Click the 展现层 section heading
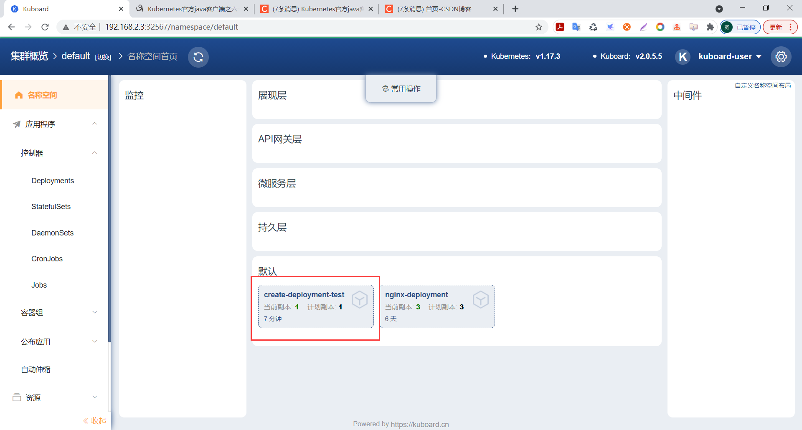 (272, 96)
